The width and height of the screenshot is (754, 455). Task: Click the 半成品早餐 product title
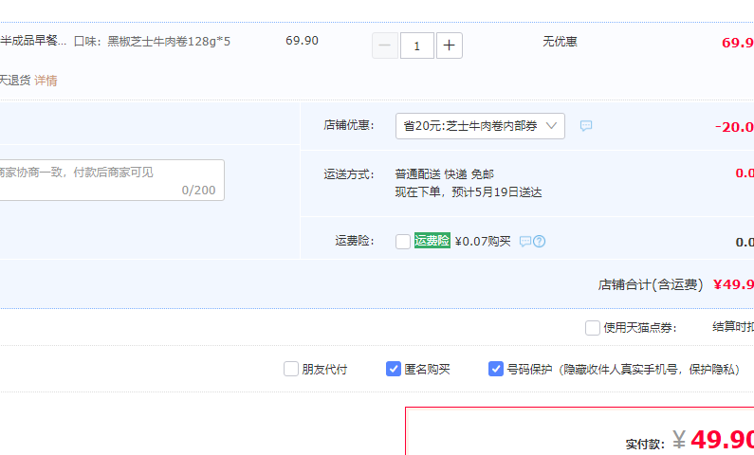tap(33, 41)
